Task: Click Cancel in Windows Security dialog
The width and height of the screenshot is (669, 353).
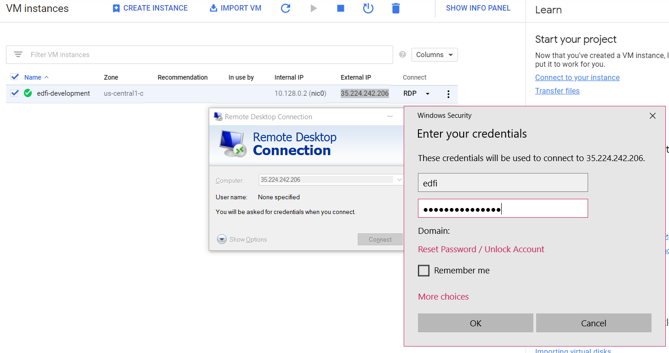Action: click(x=594, y=323)
